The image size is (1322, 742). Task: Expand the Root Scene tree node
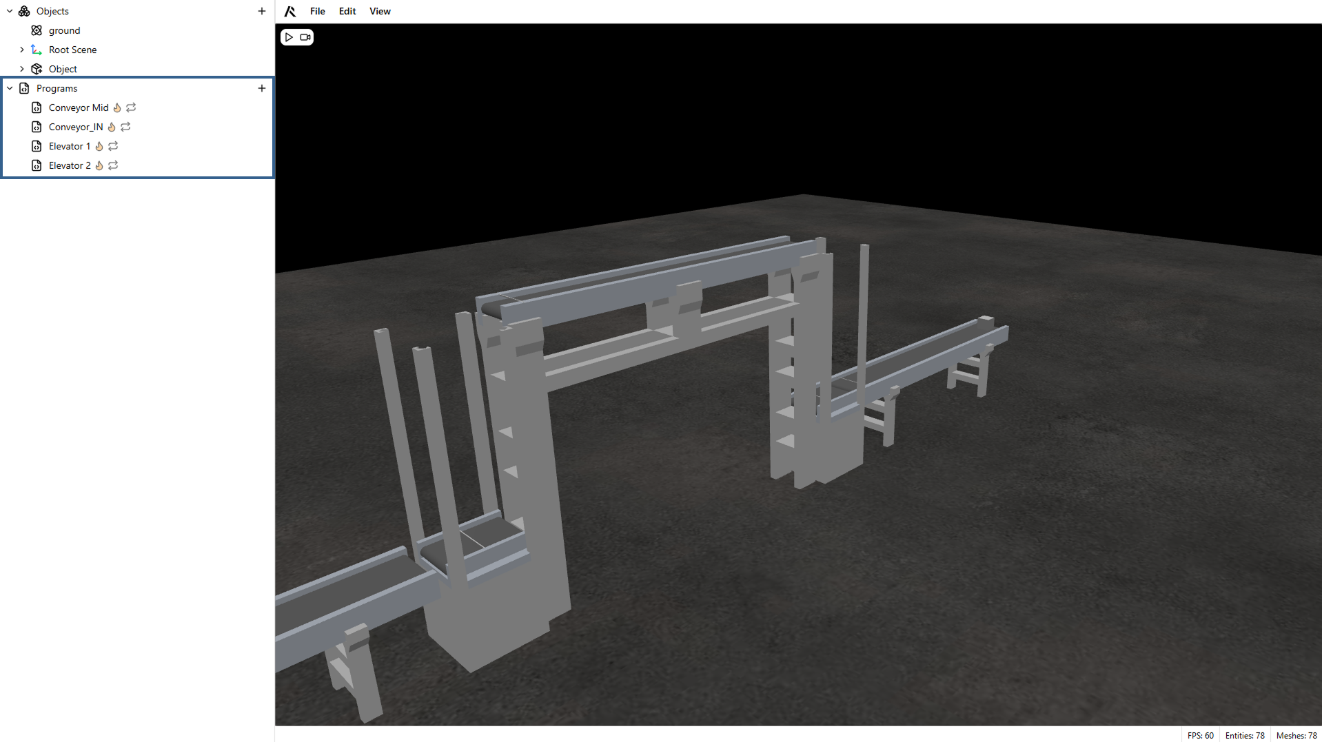[x=22, y=50]
